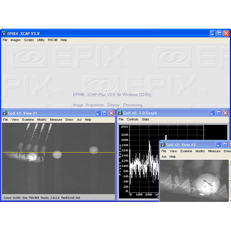Maximize the Golf.tif View #2 window
The width and height of the screenshot is (231, 231).
tap(225, 145)
